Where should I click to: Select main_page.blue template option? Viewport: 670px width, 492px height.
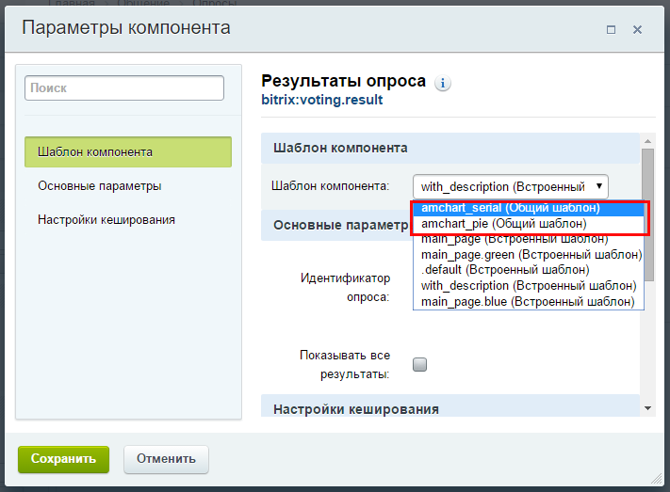coord(528,301)
